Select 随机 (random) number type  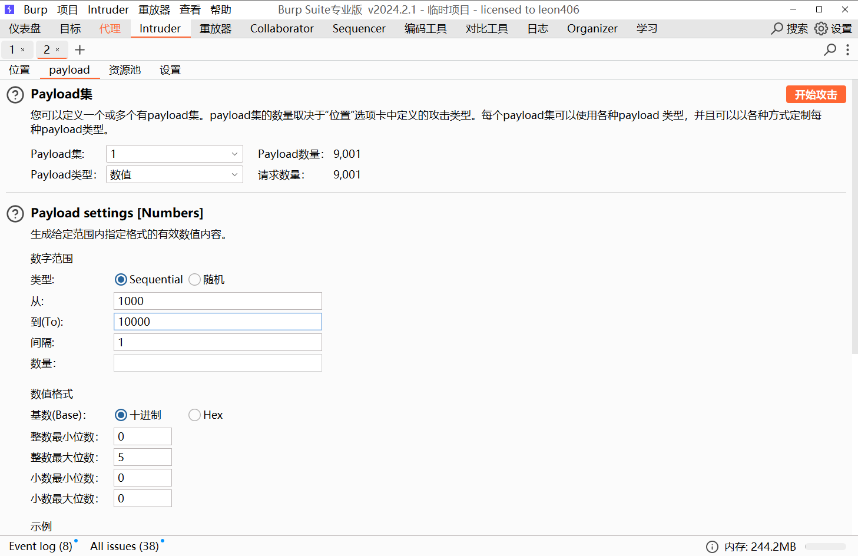point(194,279)
